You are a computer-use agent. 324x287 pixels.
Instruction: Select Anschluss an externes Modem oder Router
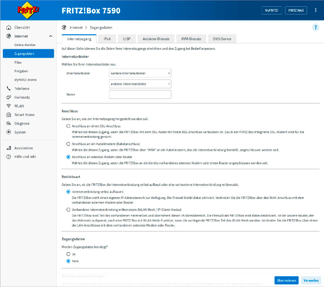68,157
